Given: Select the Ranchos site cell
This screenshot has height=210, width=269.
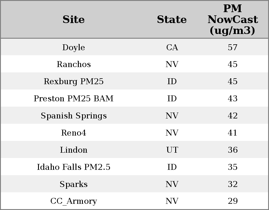Looking at the screenshot, I should coord(73,64).
